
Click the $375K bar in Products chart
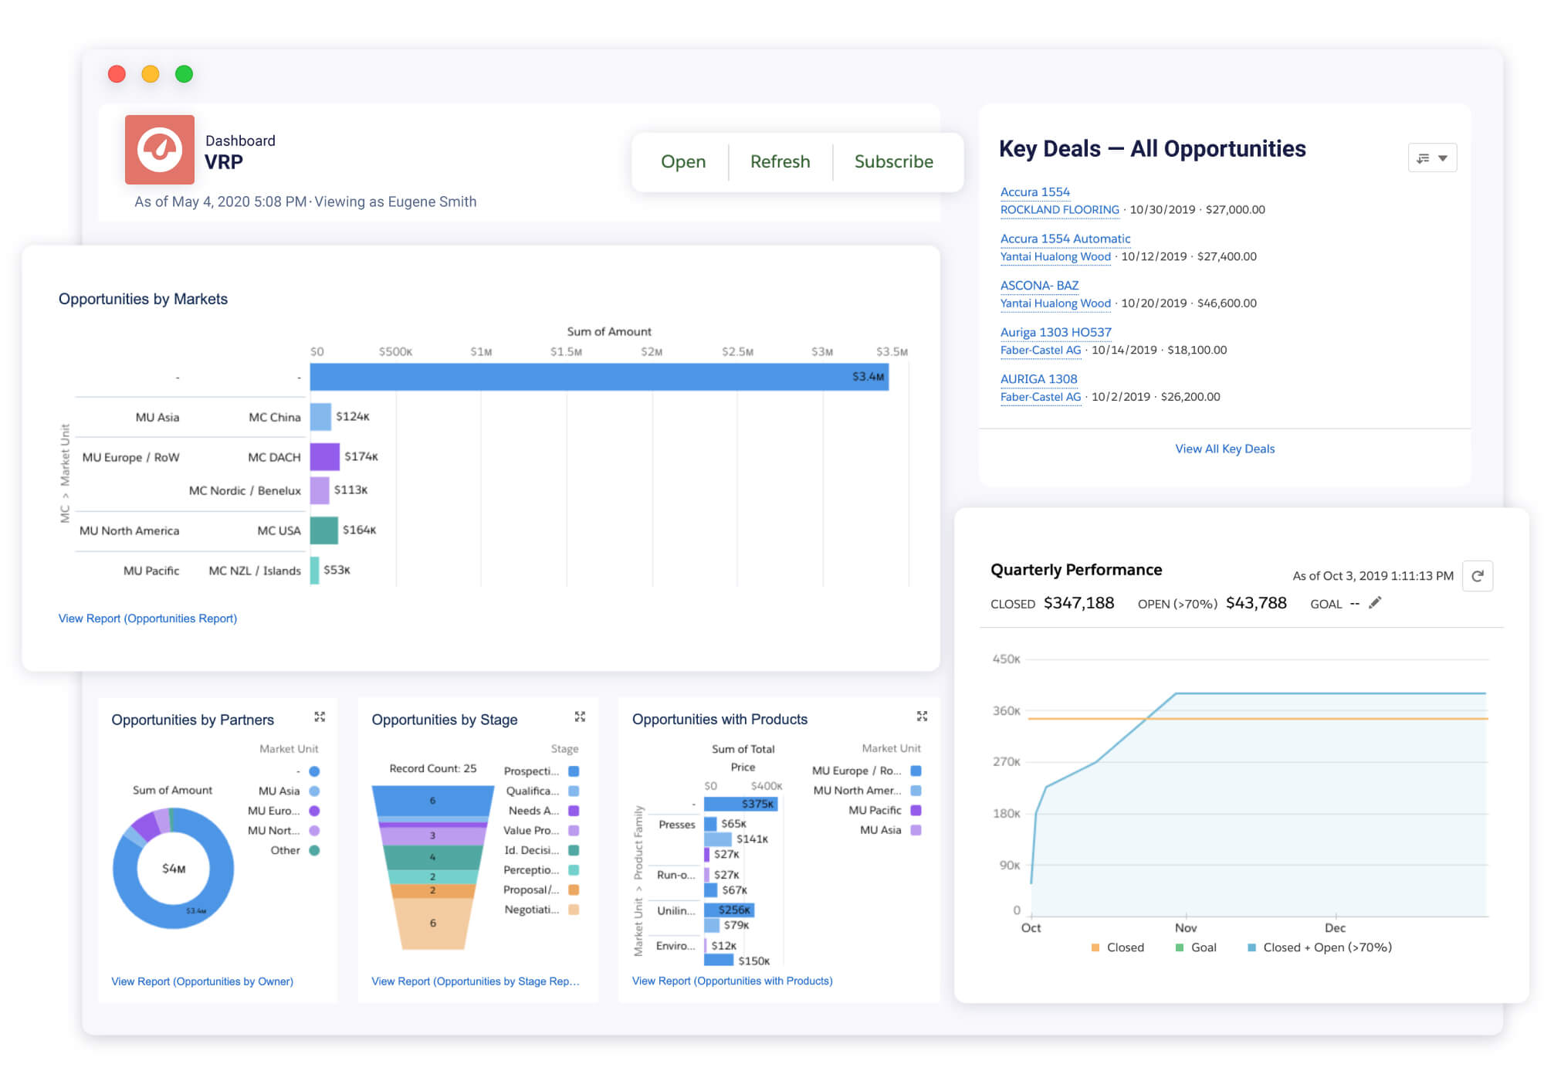tap(740, 805)
